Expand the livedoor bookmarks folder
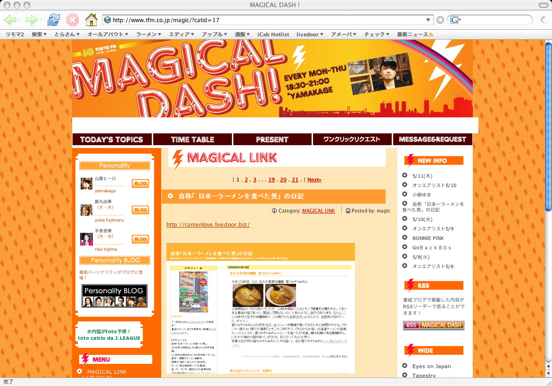552x386 pixels. point(310,34)
